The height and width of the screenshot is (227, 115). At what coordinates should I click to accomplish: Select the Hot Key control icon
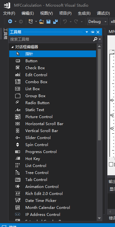pyautogui.click(x=18, y=159)
